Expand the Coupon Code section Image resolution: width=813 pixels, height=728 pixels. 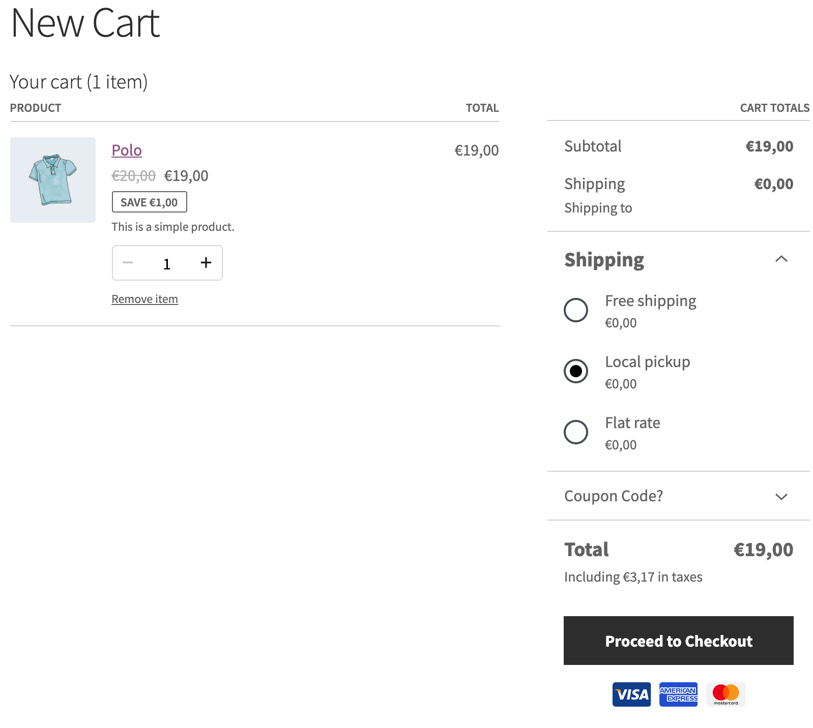613,496
